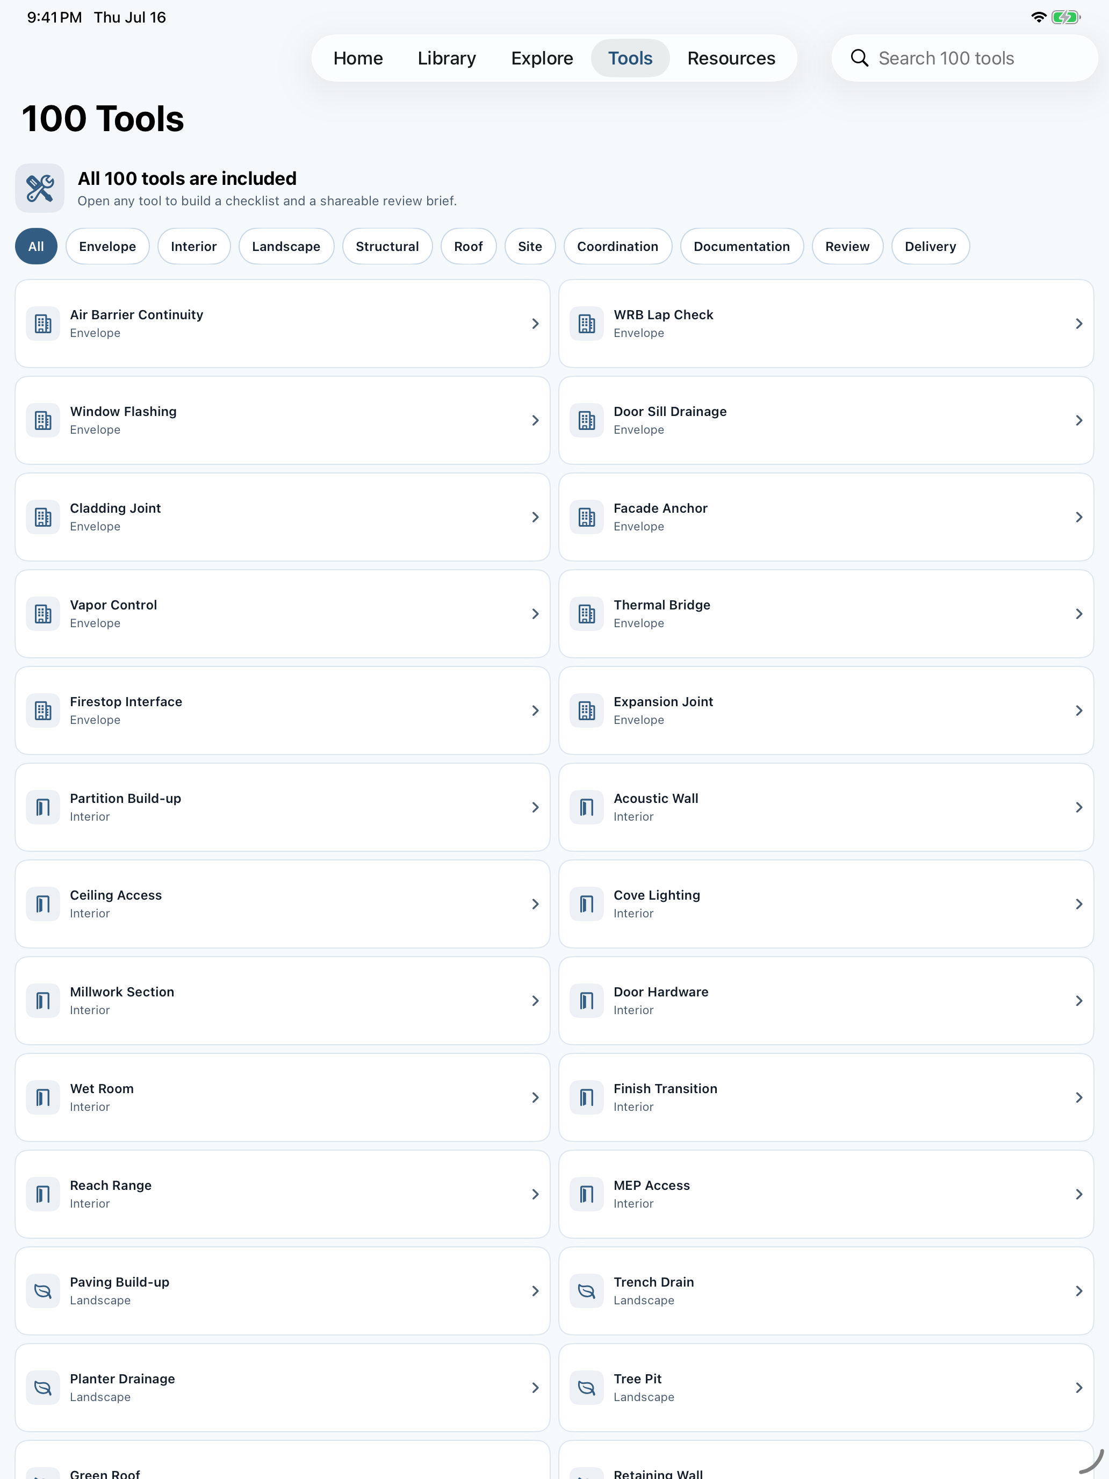The height and width of the screenshot is (1479, 1109).
Task: Focus the Search 100 tools field
Action: click(964, 58)
